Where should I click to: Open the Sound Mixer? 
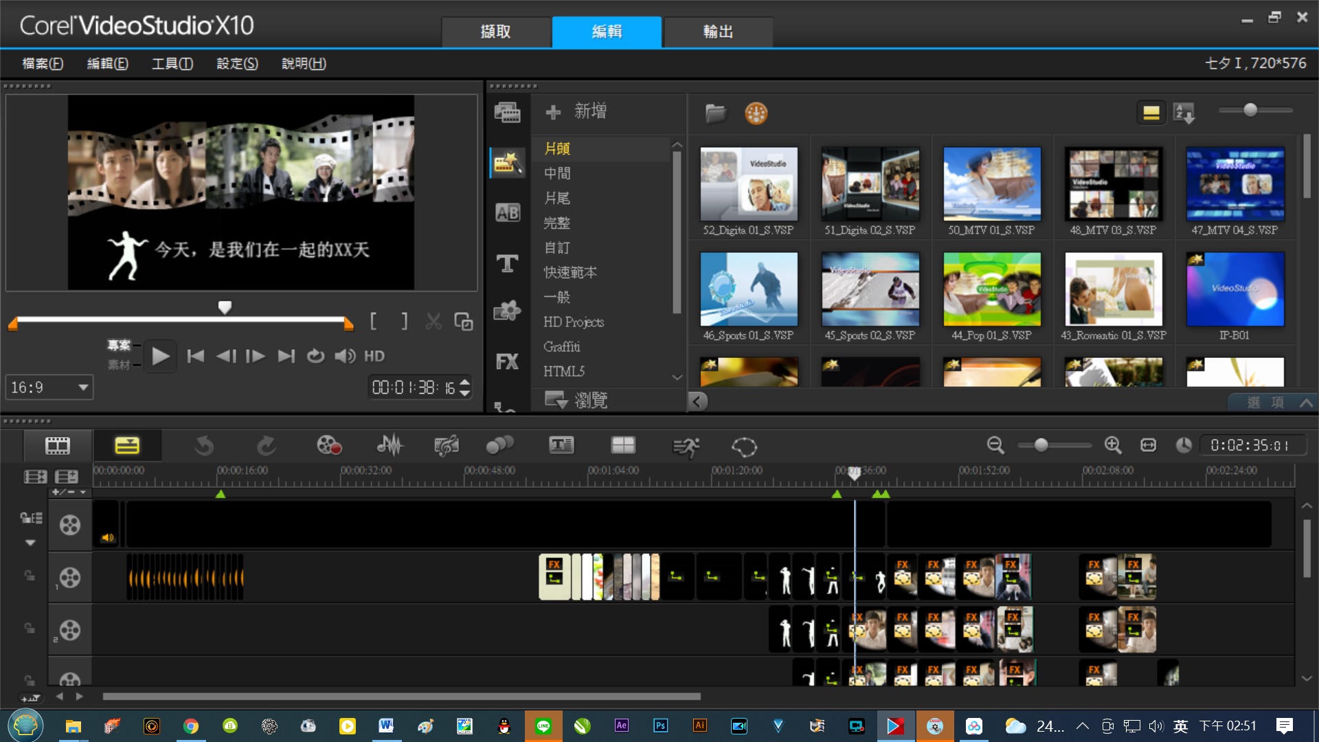[390, 446]
